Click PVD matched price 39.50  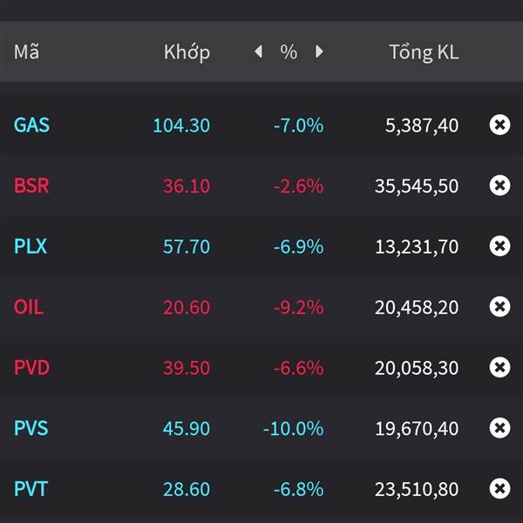point(186,368)
